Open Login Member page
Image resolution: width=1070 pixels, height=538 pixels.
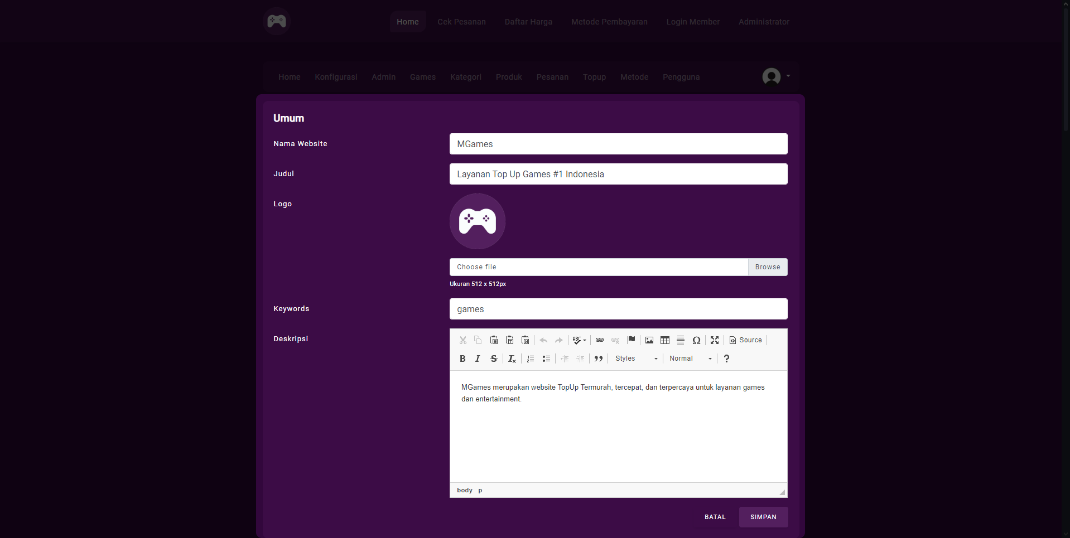click(x=693, y=22)
